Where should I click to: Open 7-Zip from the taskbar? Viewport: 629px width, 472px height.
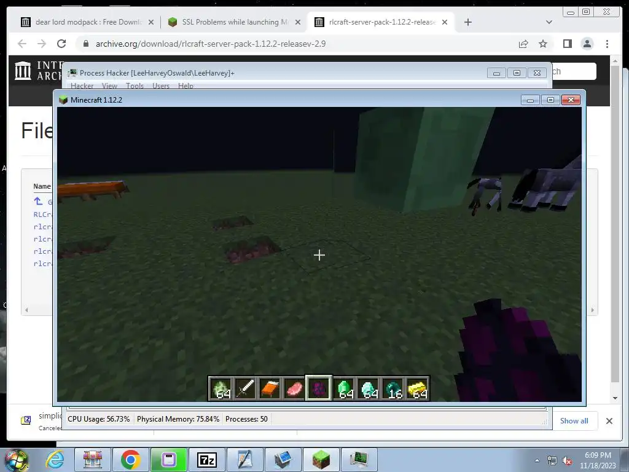pos(207,460)
